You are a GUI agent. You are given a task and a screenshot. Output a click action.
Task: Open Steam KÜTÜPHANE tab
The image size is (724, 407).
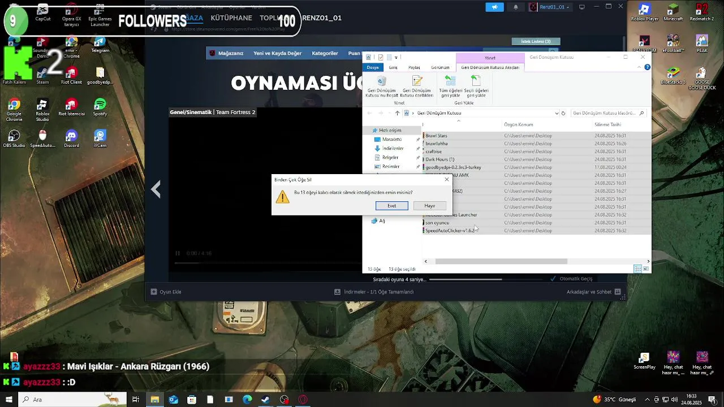click(x=231, y=18)
